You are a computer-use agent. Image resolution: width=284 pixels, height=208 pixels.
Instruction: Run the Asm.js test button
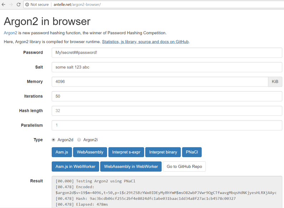pos(62,152)
